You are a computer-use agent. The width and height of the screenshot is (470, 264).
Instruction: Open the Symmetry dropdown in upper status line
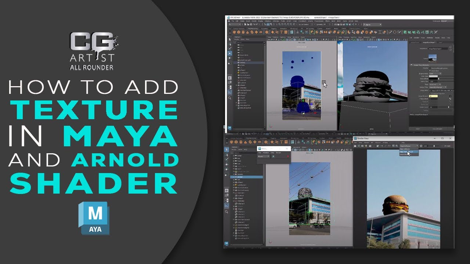[321, 25]
